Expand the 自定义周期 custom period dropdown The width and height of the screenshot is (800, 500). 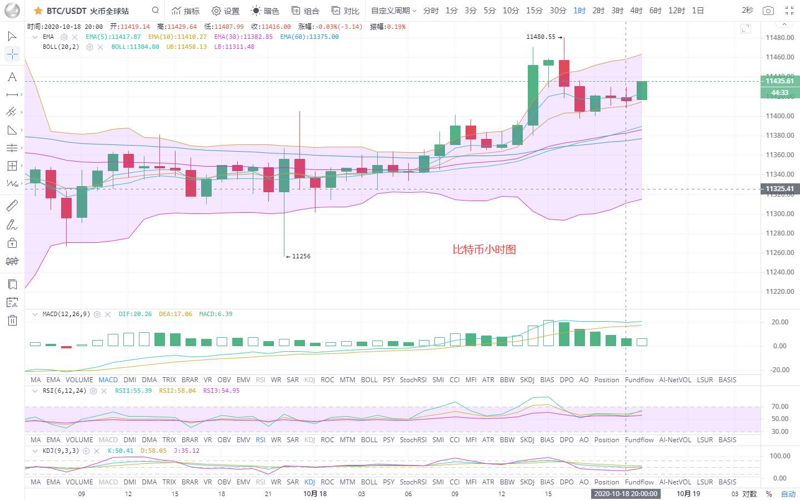[393, 11]
